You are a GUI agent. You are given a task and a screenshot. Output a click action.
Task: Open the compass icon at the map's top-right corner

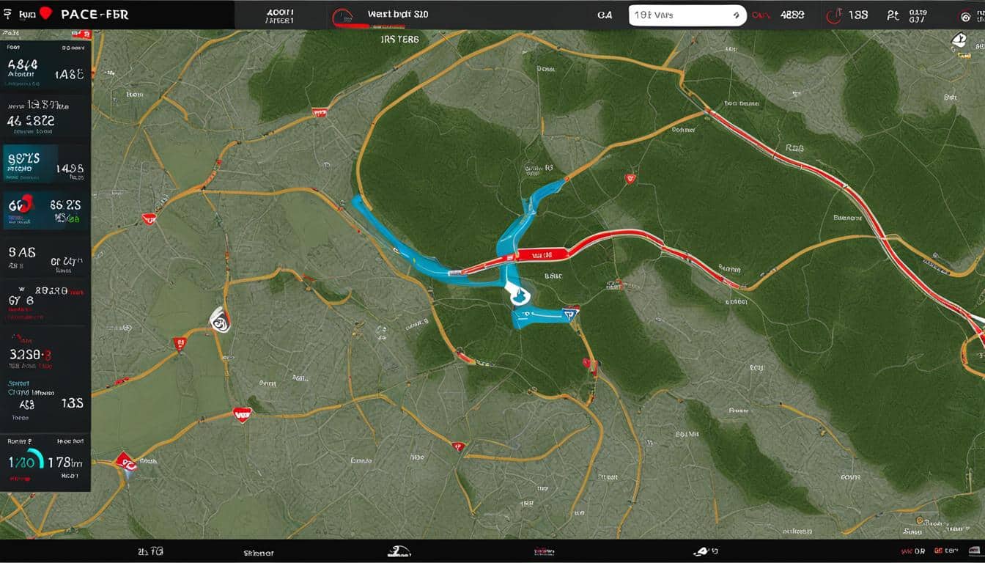pyautogui.click(x=960, y=38)
